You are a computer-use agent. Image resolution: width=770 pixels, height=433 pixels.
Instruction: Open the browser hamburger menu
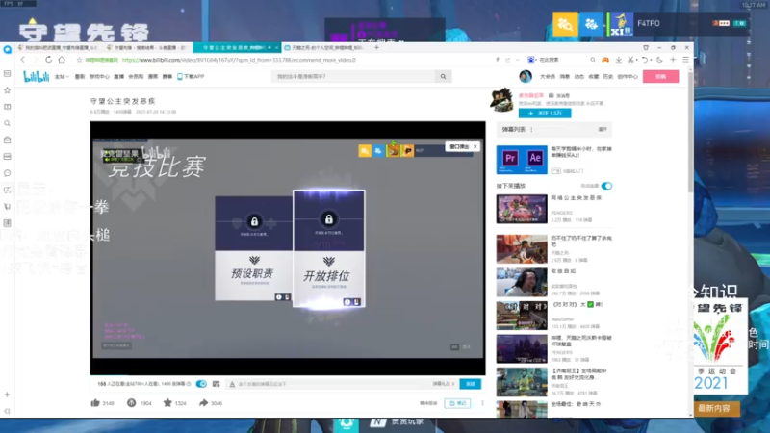pyautogui.click(x=685, y=60)
